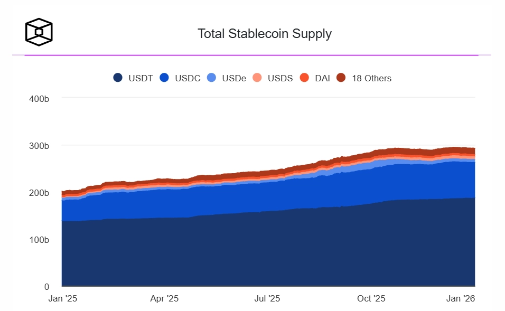The height and width of the screenshot is (311, 505).
Task: Click the Oct '25 x-axis label
Action: pyautogui.click(x=371, y=298)
